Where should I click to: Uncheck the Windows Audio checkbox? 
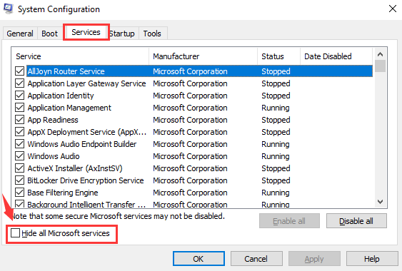pyautogui.click(x=20, y=156)
